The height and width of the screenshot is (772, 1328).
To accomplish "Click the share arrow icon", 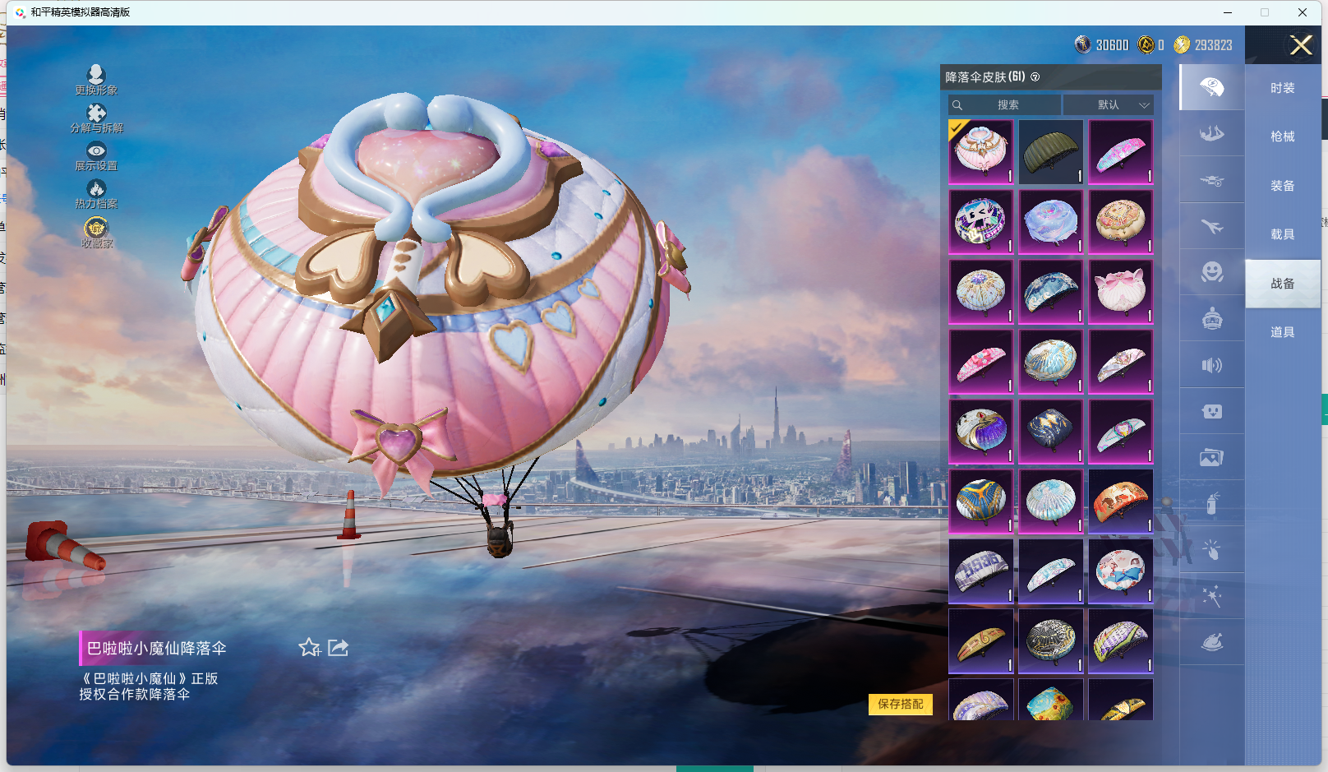I will [338, 648].
